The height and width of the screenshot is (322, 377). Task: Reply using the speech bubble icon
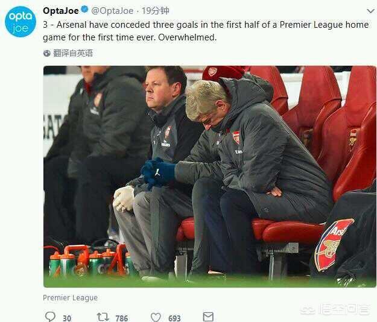coord(50,317)
